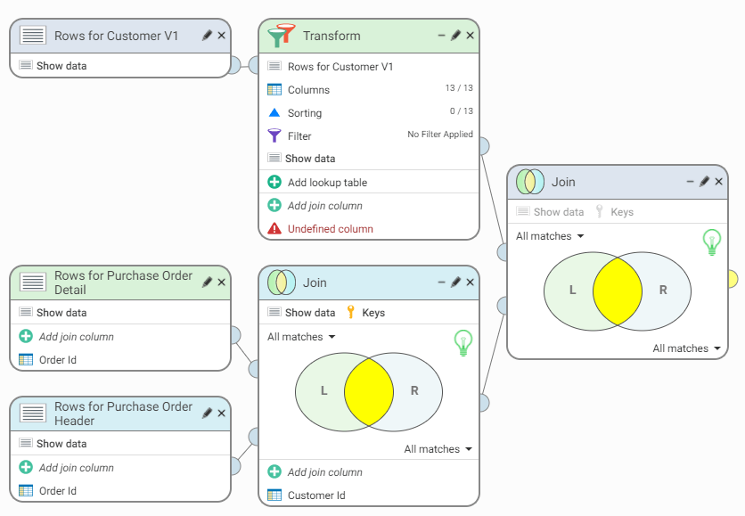The width and height of the screenshot is (745, 516).
Task: Open top All matches dropdown in right Join
Action: (550, 236)
